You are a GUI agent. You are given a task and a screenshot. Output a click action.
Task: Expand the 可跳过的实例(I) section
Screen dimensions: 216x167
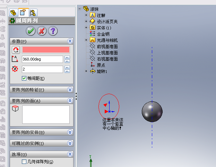pos(70,143)
